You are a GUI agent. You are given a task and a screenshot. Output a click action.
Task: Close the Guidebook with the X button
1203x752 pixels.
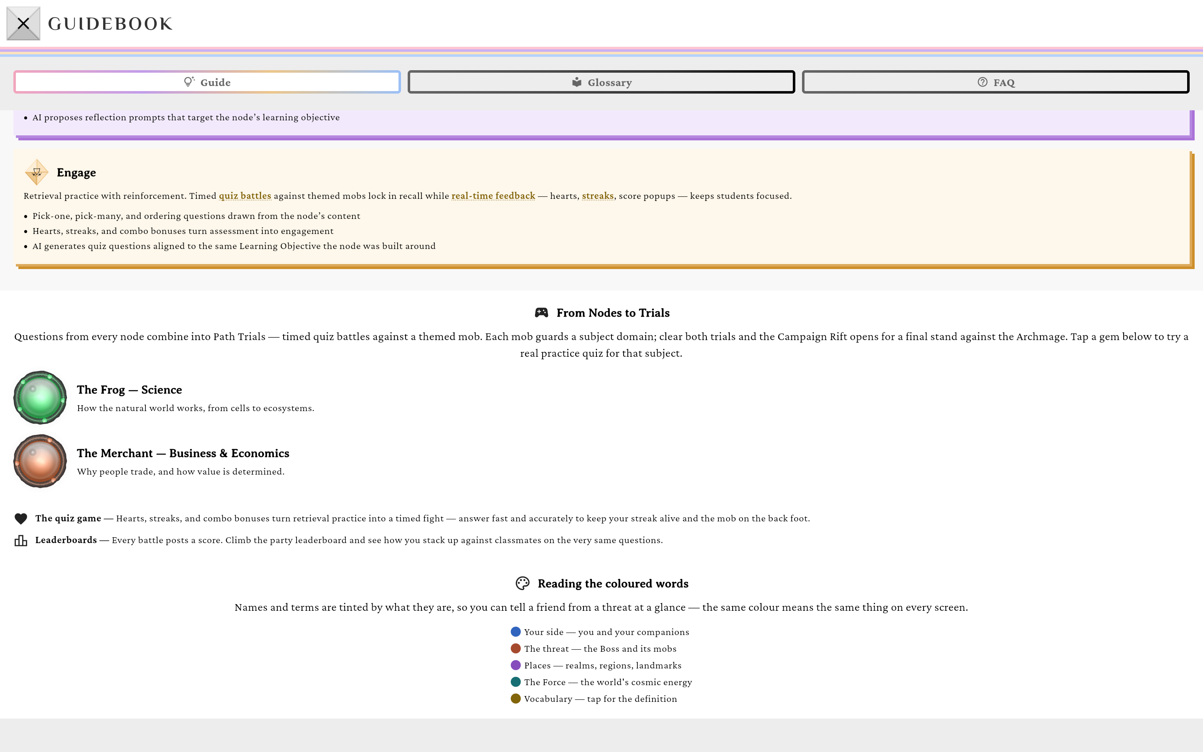pyautogui.click(x=23, y=23)
